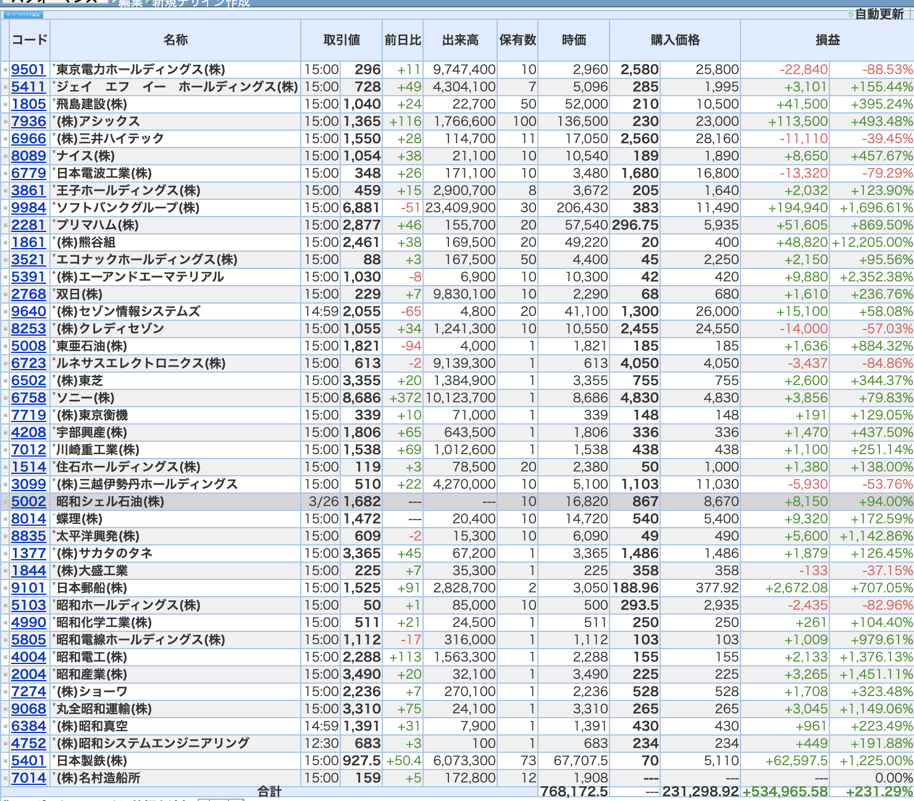Viewport: 914px width, 801px height.
Task: Click stock code link 8835
Action: point(28,536)
